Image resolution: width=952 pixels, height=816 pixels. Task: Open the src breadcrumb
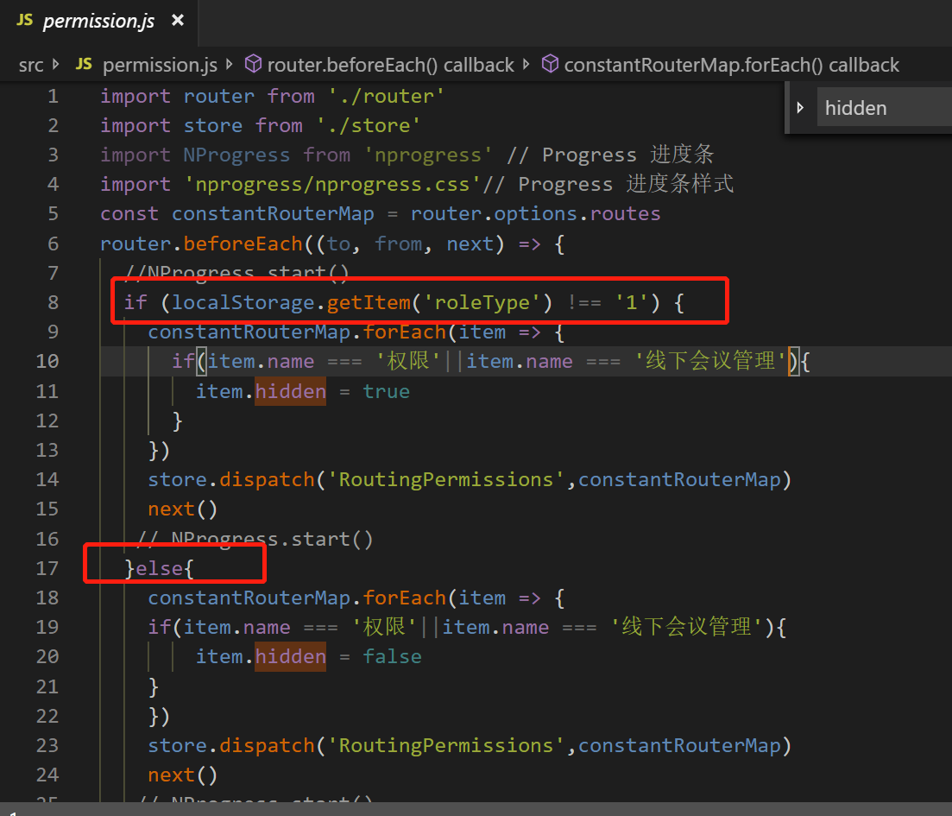click(31, 65)
